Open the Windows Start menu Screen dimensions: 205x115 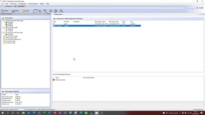tap(2, 113)
